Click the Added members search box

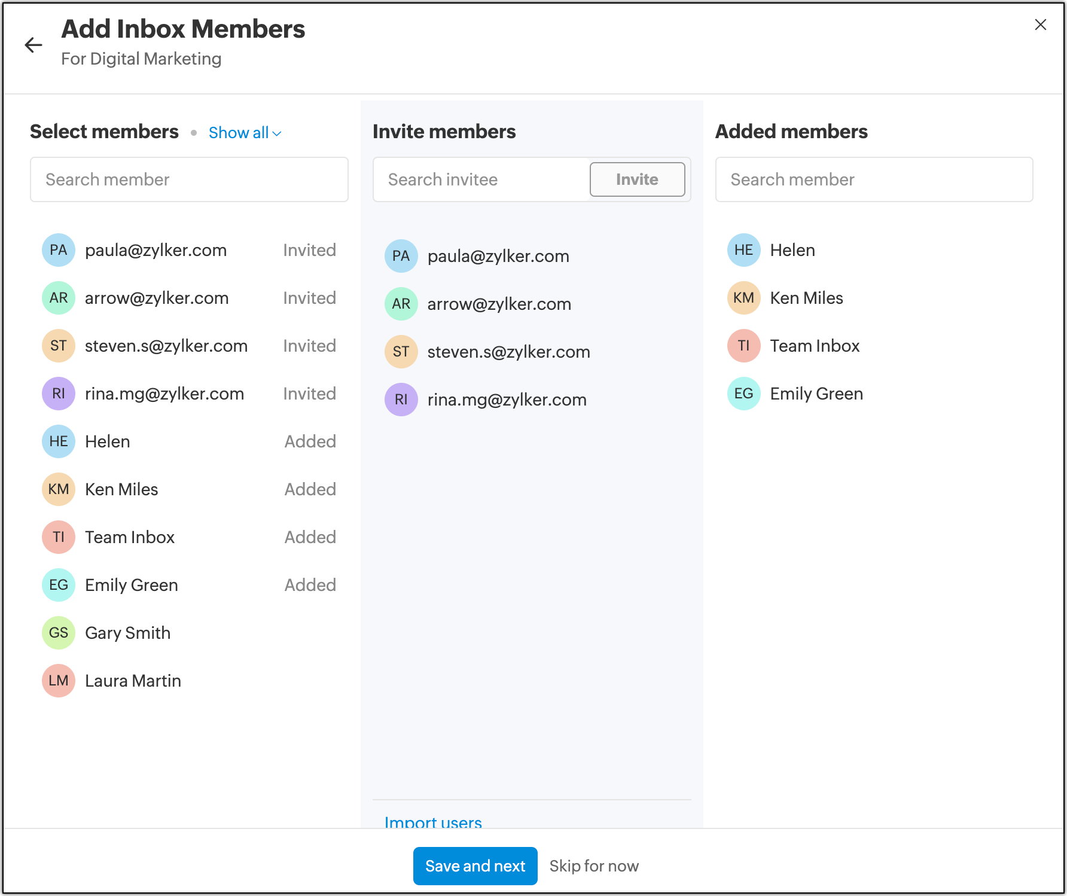click(x=874, y=179)
